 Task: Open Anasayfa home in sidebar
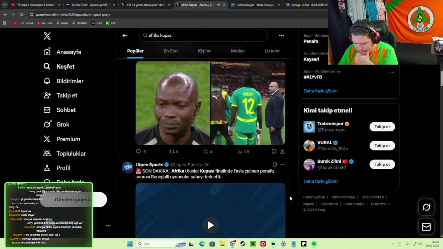point(62,52)
